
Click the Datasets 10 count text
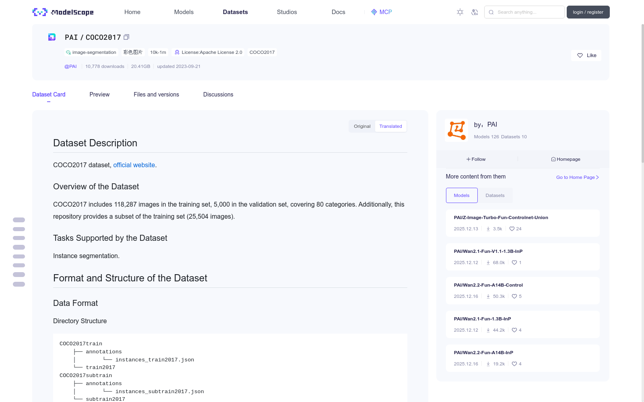coord(514,137)
